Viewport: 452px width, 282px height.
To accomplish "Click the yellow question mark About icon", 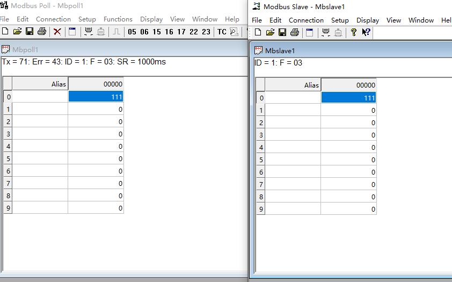I will 353,32.
